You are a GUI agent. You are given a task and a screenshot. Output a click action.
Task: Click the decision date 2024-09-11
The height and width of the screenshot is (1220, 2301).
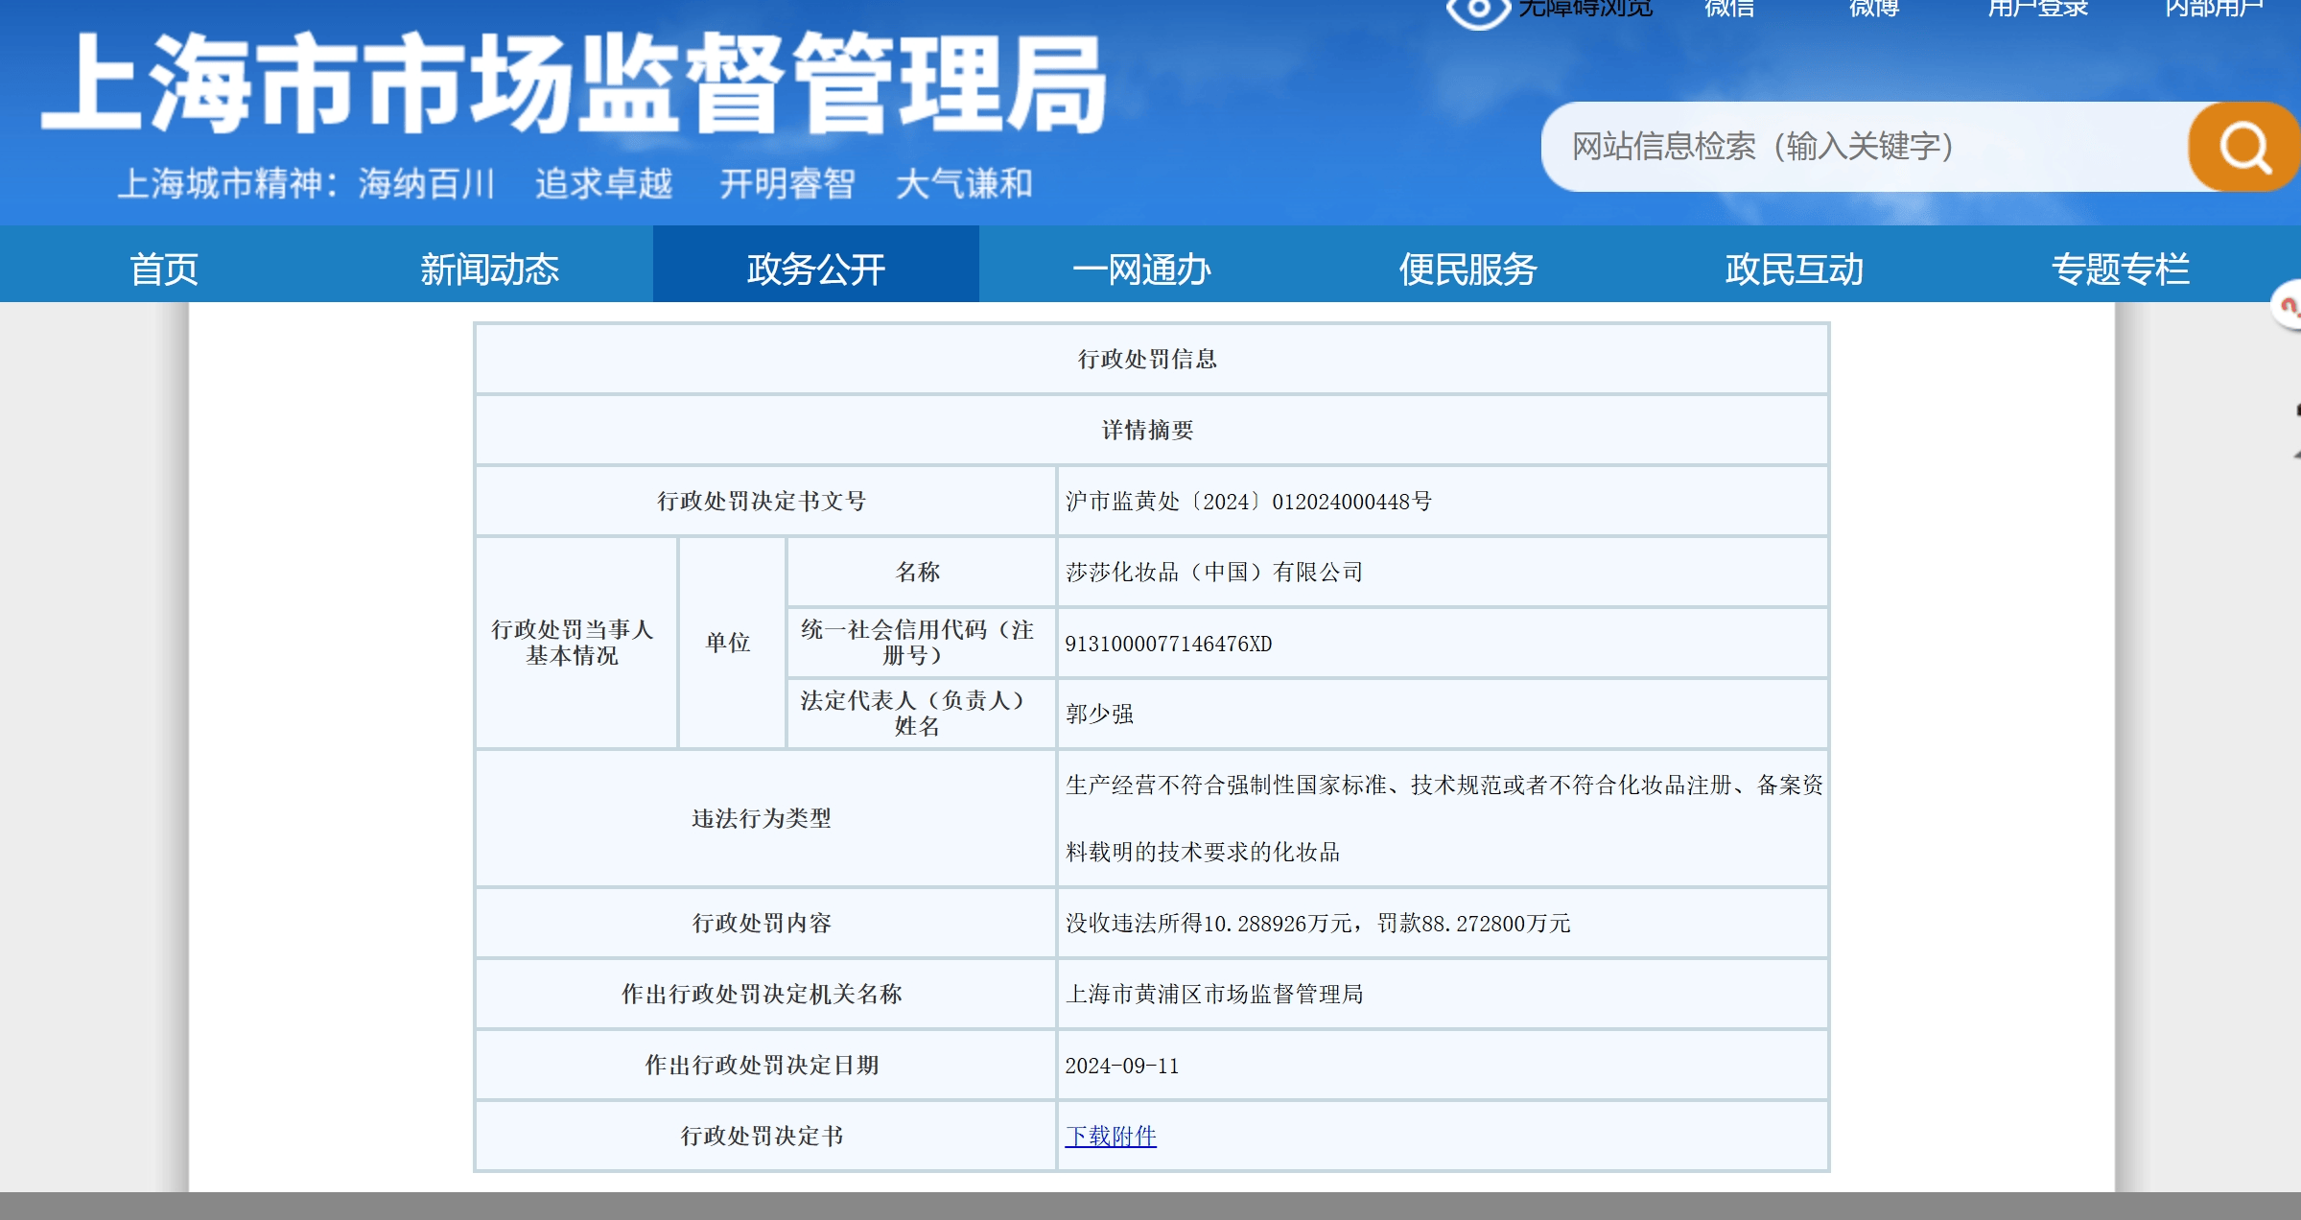point(1121,1066)
